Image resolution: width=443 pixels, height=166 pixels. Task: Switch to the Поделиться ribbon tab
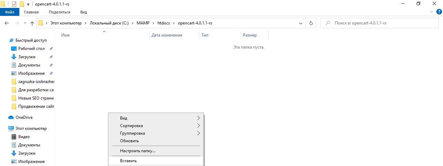pos(60,12)
